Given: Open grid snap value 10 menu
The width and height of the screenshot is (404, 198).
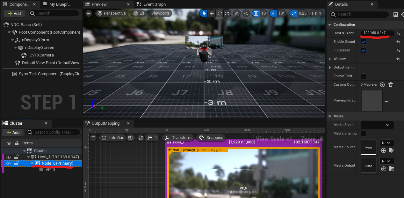Looking at the screenshot, I should pyautogui.click(x=263, y=13).
